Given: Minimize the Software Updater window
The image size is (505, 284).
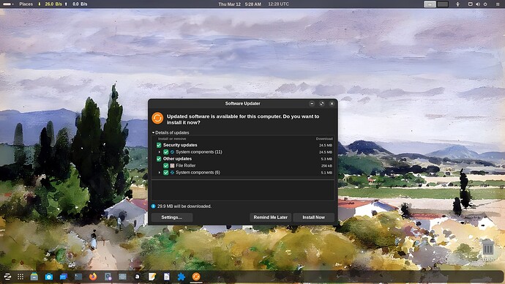Looking at the screenshot, I should [312, 104].
